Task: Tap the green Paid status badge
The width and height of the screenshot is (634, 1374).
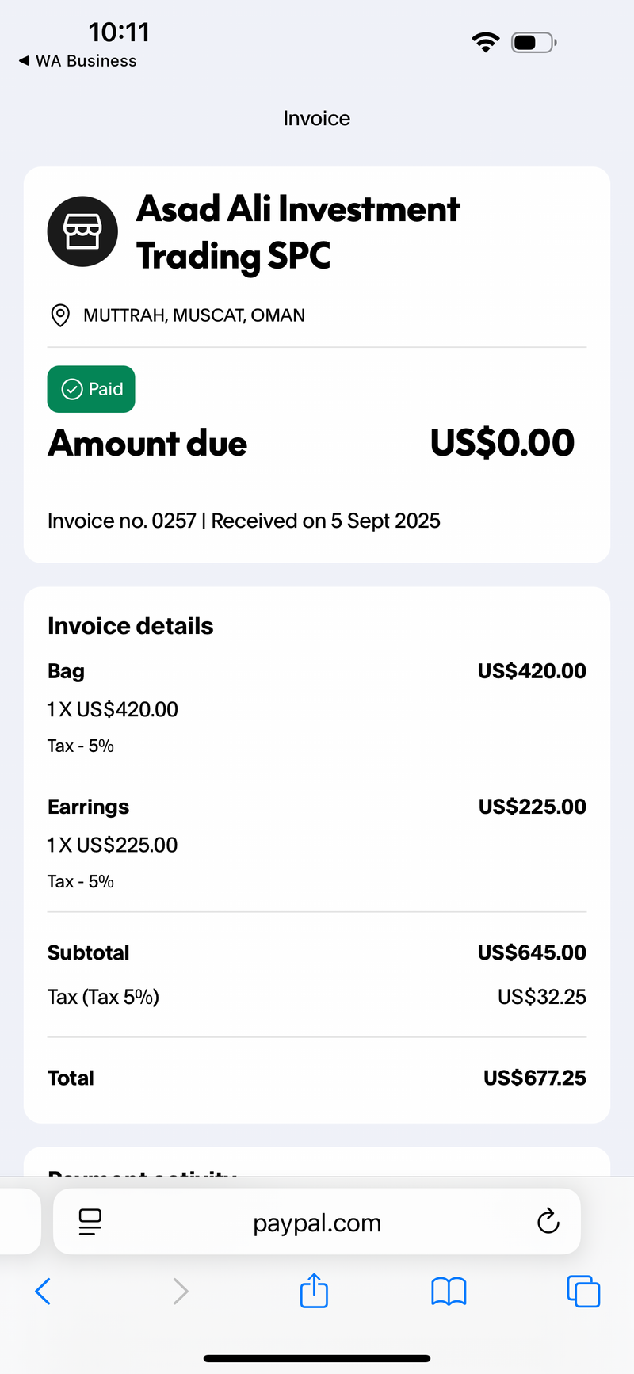Action: 91,389
